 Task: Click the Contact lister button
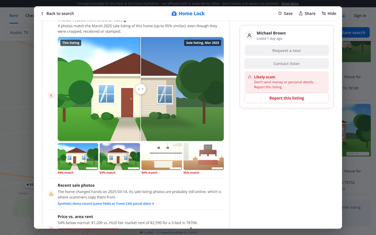pos(286,63)
